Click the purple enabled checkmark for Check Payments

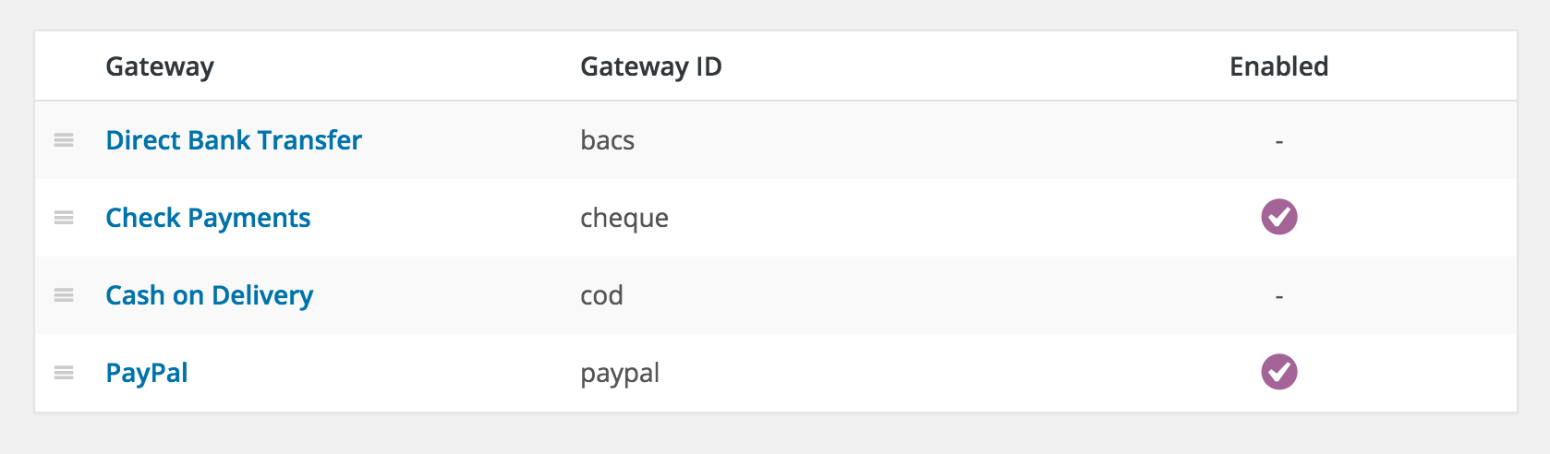pos(1278,217)
